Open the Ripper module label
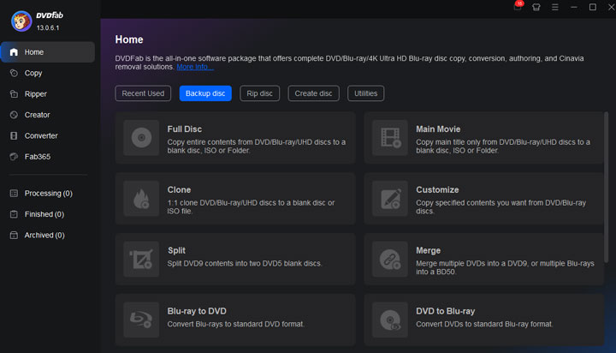616x353 pixels. [x=36, y=93]
